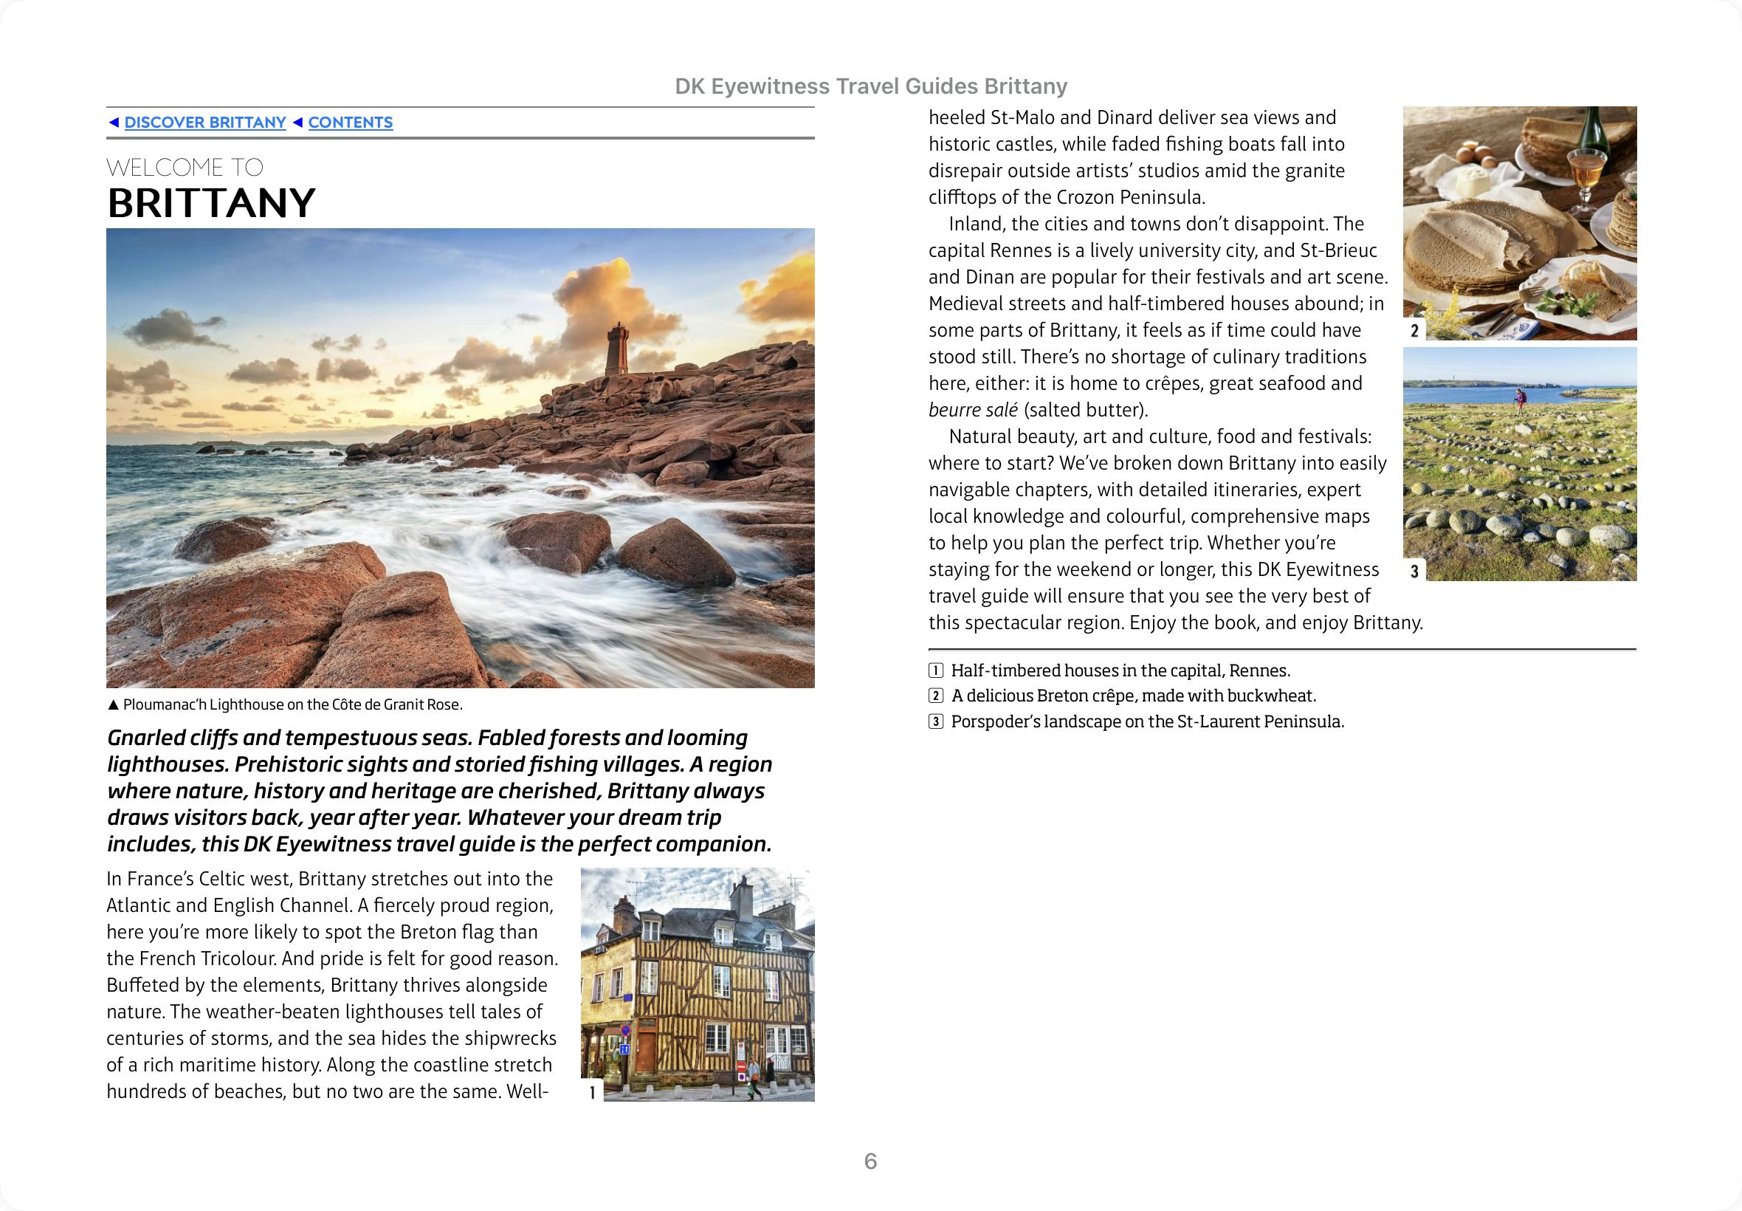Click the boxed number 3 caption icon
Viewport: 1742px width, 1211px height.
936,721
